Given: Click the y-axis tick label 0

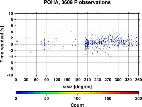Looking at the screenshot, I should (x=12, y=44).
